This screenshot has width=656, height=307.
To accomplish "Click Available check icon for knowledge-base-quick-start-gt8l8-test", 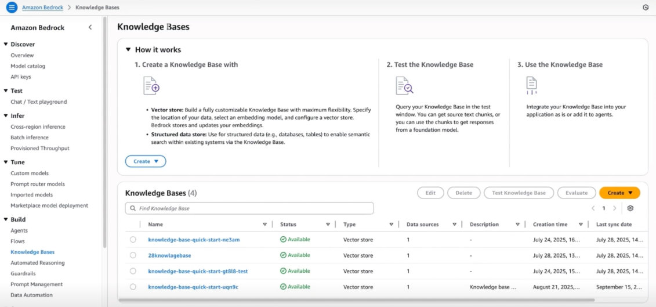I will click(x=283, y=271).
